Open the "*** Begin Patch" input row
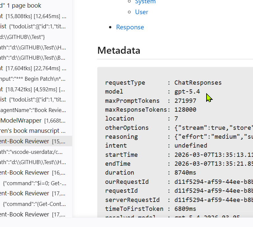 [36, 79]
